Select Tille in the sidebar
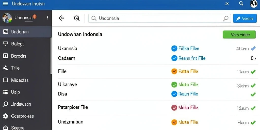 click(26, 68)
